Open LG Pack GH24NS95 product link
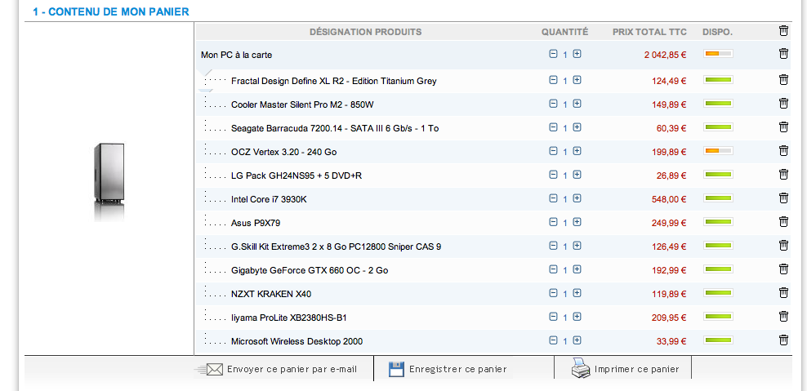The width and height of the screenshot is (807, 391). click(x=296, y=176)
